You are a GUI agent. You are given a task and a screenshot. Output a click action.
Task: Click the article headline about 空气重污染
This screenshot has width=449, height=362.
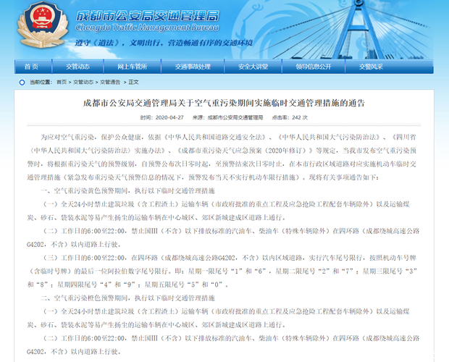pyautogui.click(x=224, y=104)
